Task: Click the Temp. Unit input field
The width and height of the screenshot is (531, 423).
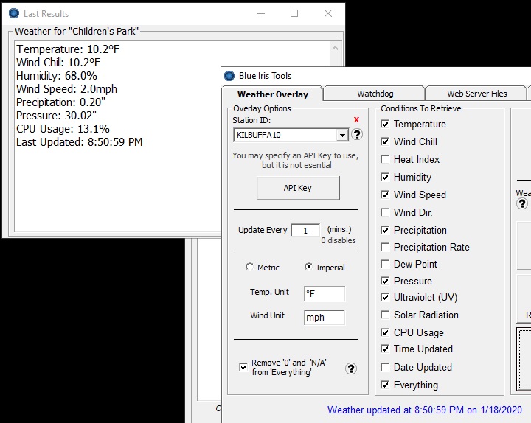Action: pyautogui.click(x=324, y=294)
